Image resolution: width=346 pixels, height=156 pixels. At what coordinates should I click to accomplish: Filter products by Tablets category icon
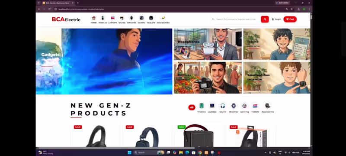pos(255,108)
